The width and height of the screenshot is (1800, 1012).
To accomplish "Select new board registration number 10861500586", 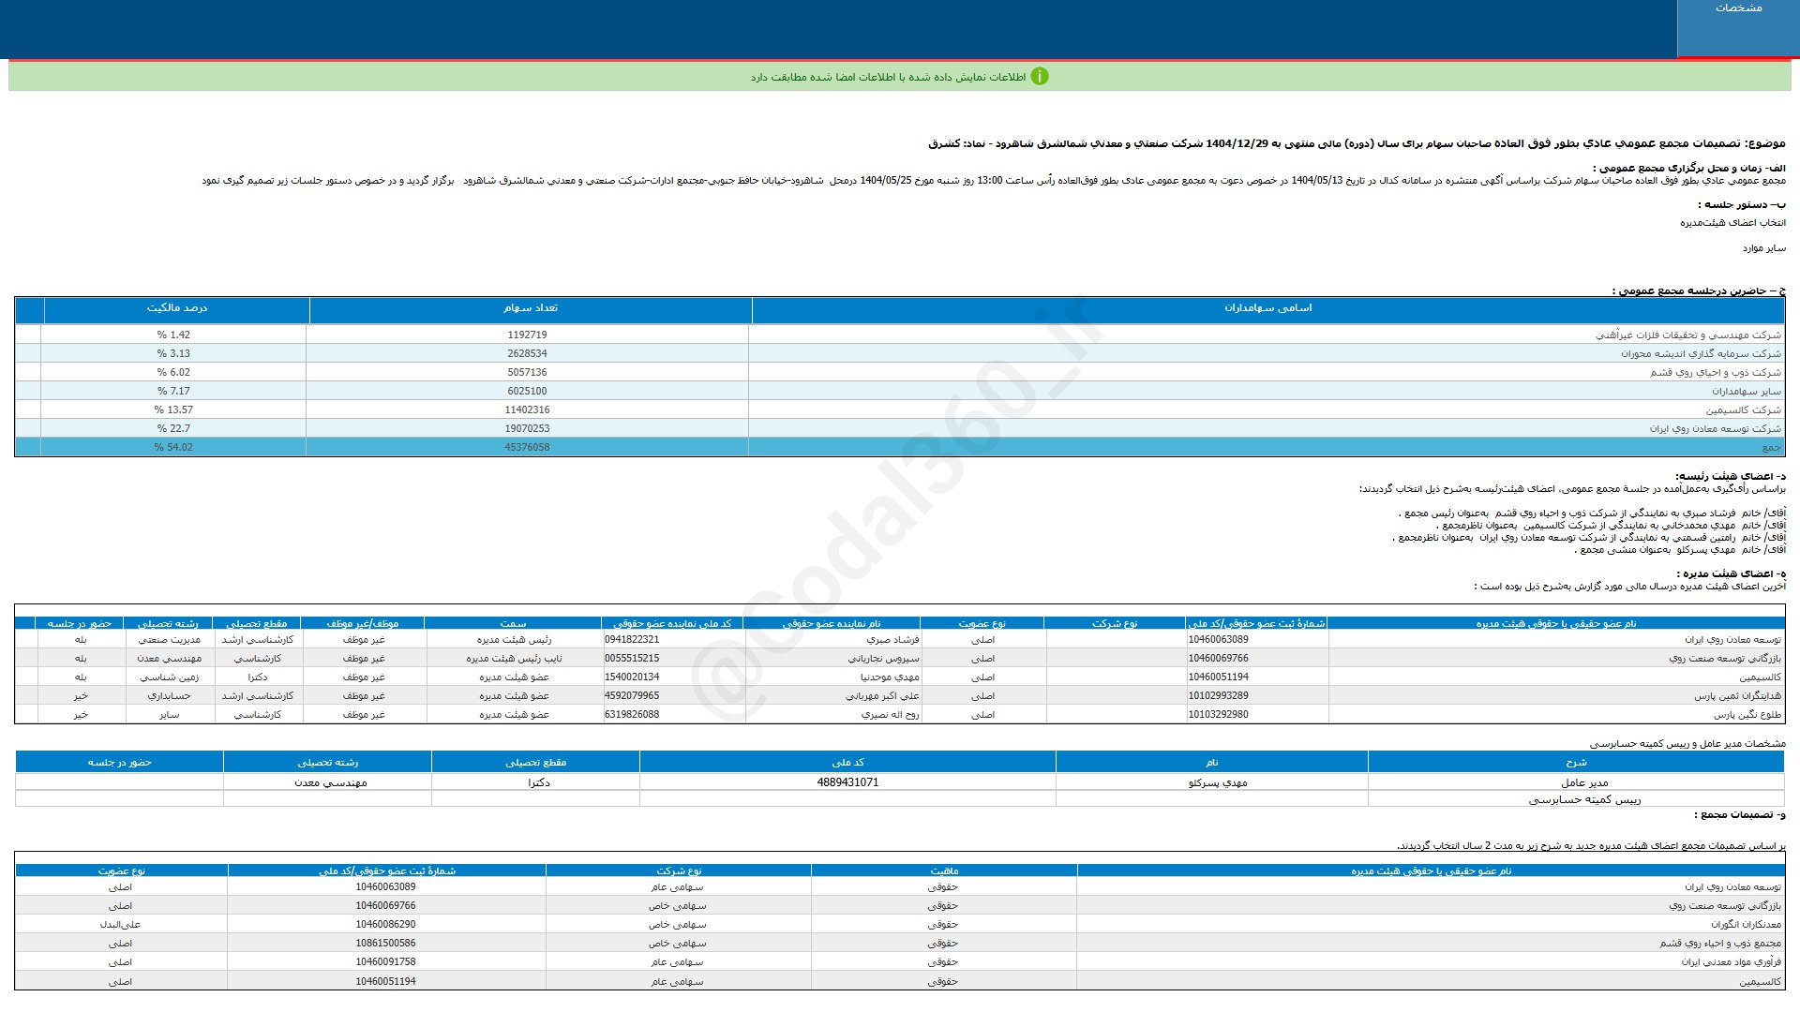I will pos(385,943).
